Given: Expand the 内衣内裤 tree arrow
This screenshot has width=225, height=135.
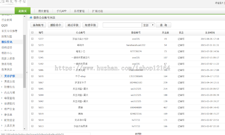Looking at the screenshot, I should click(x=2, y=93).
